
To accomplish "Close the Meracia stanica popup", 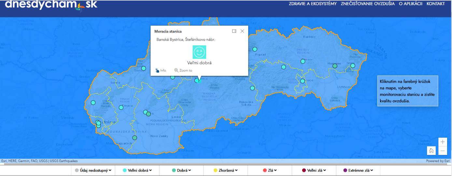I will point(242,31).
